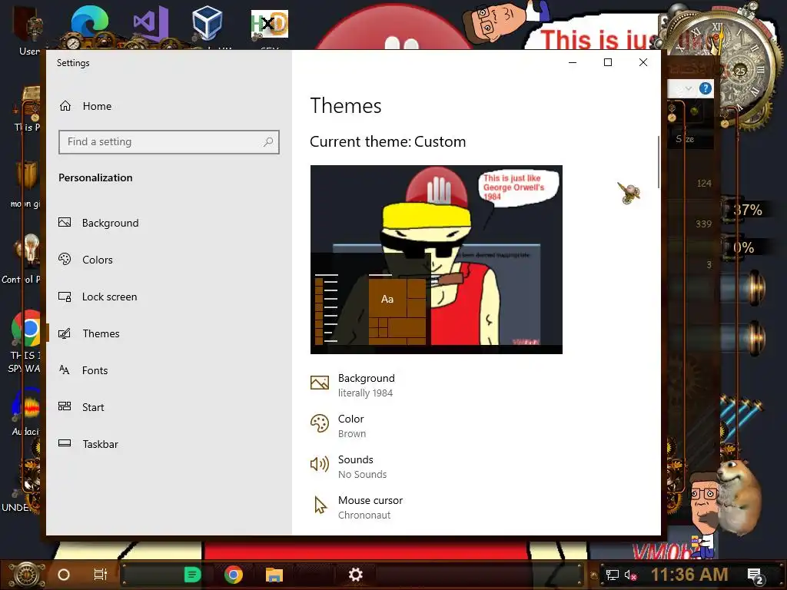Click the Mouse cursor arrow icon

click(320, 505)
